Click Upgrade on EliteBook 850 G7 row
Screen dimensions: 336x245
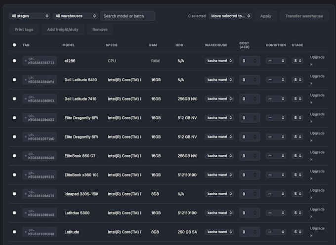pyautogui.click(x=317, y=152)
